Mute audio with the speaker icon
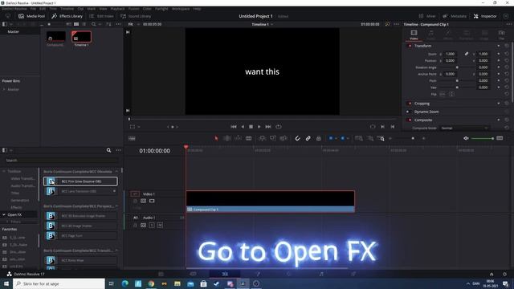This screenshot has height=289, width=514. [x=466, y=138]
